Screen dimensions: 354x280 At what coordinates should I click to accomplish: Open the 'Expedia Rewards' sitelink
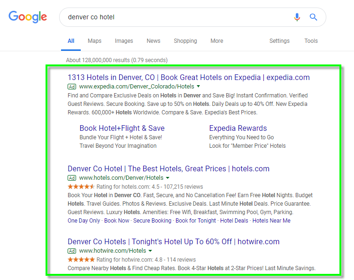[238, 128]
